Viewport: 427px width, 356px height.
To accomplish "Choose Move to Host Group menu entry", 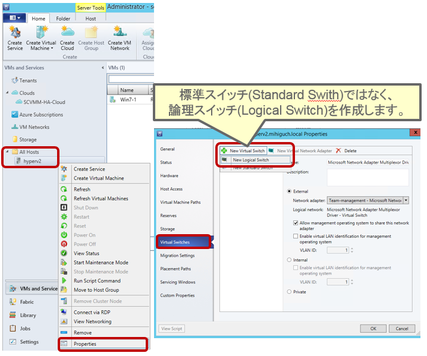I will coord(104,290).
